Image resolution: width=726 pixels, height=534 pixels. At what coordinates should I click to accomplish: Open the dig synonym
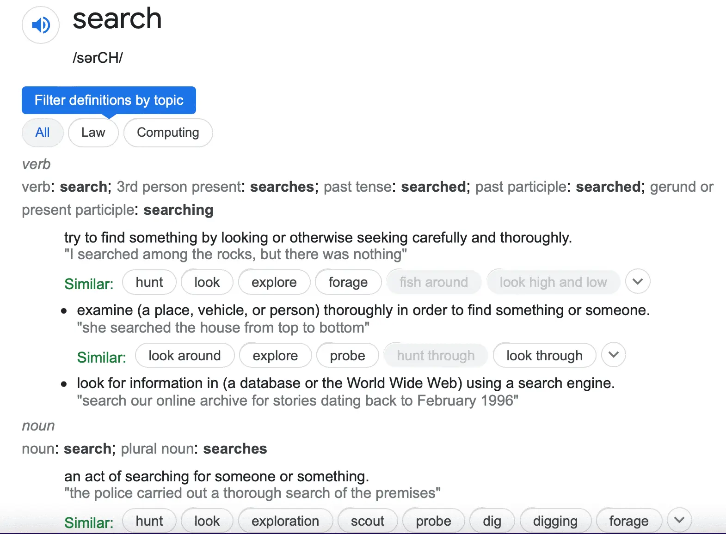point(492,521)
